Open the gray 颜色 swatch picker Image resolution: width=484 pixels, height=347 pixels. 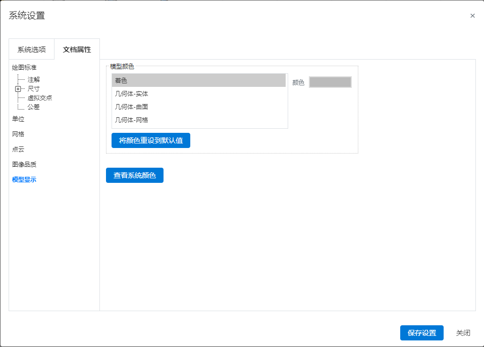(330, 82)
